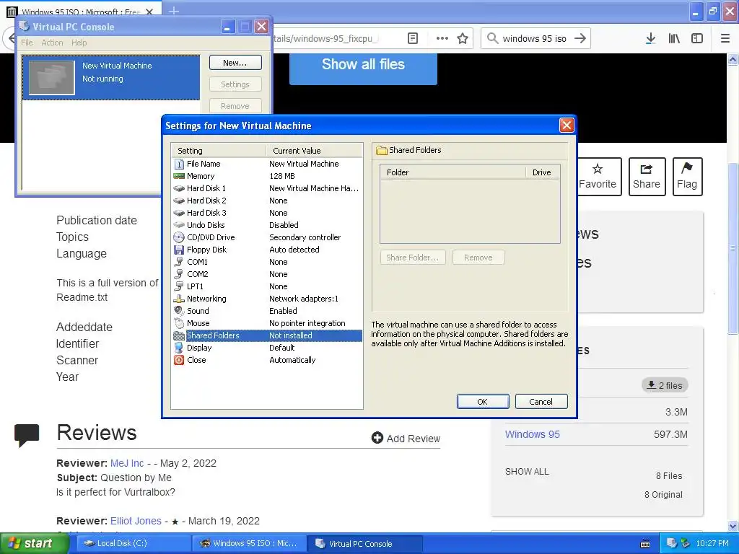
Task: Open Firefox hamburger menu
Action: pos(725,39)
